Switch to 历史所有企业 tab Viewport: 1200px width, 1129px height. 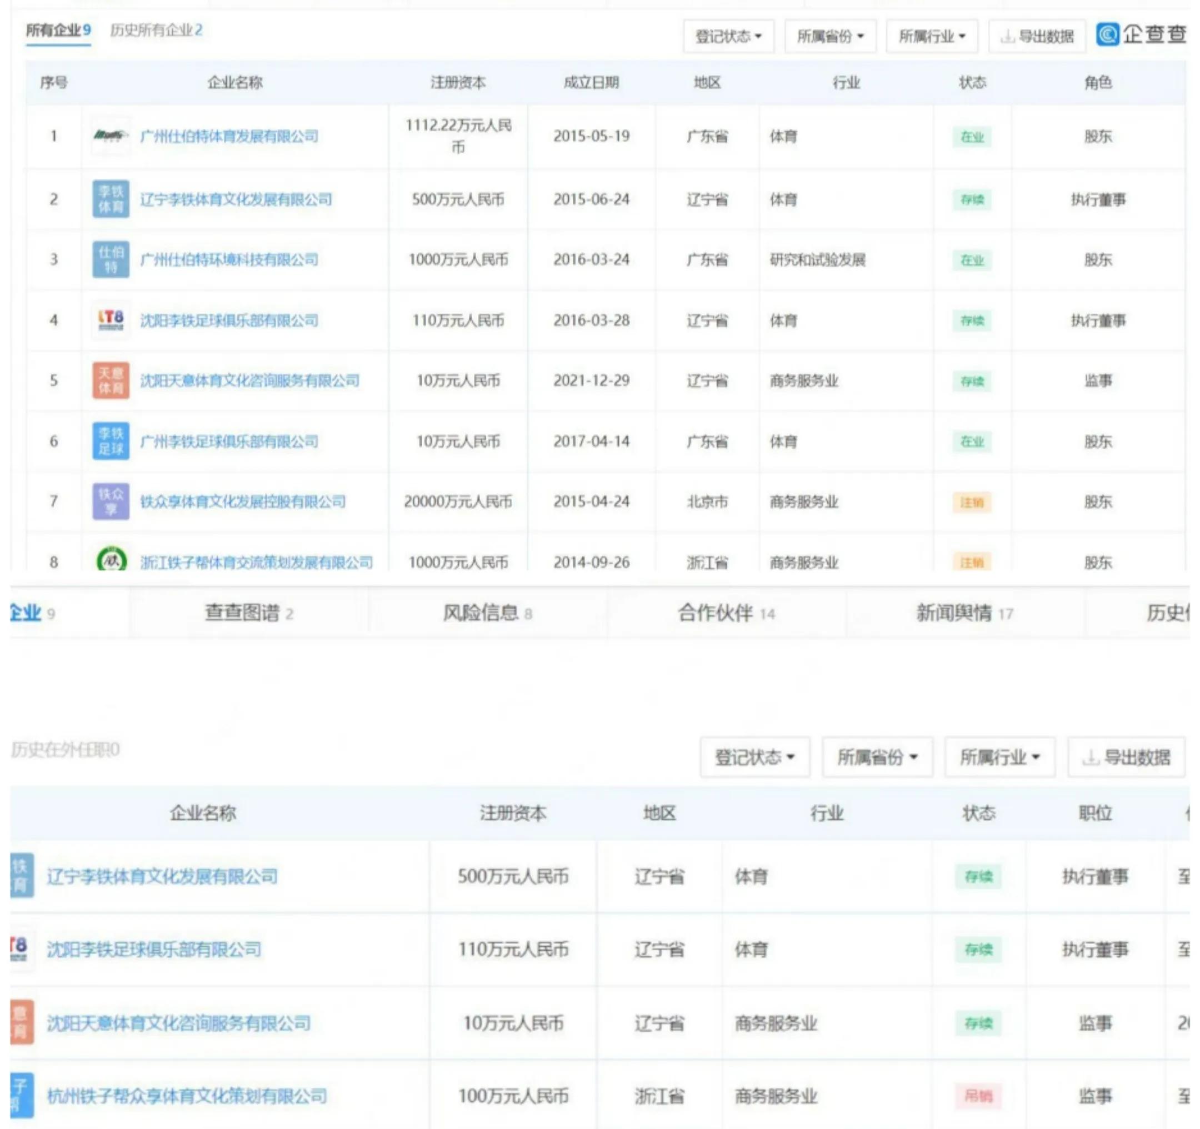click(156, 30)
